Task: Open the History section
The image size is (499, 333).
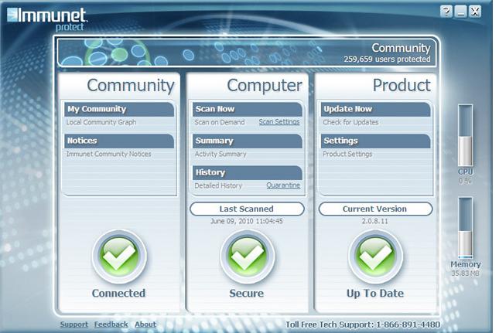Action: (248, 172)
